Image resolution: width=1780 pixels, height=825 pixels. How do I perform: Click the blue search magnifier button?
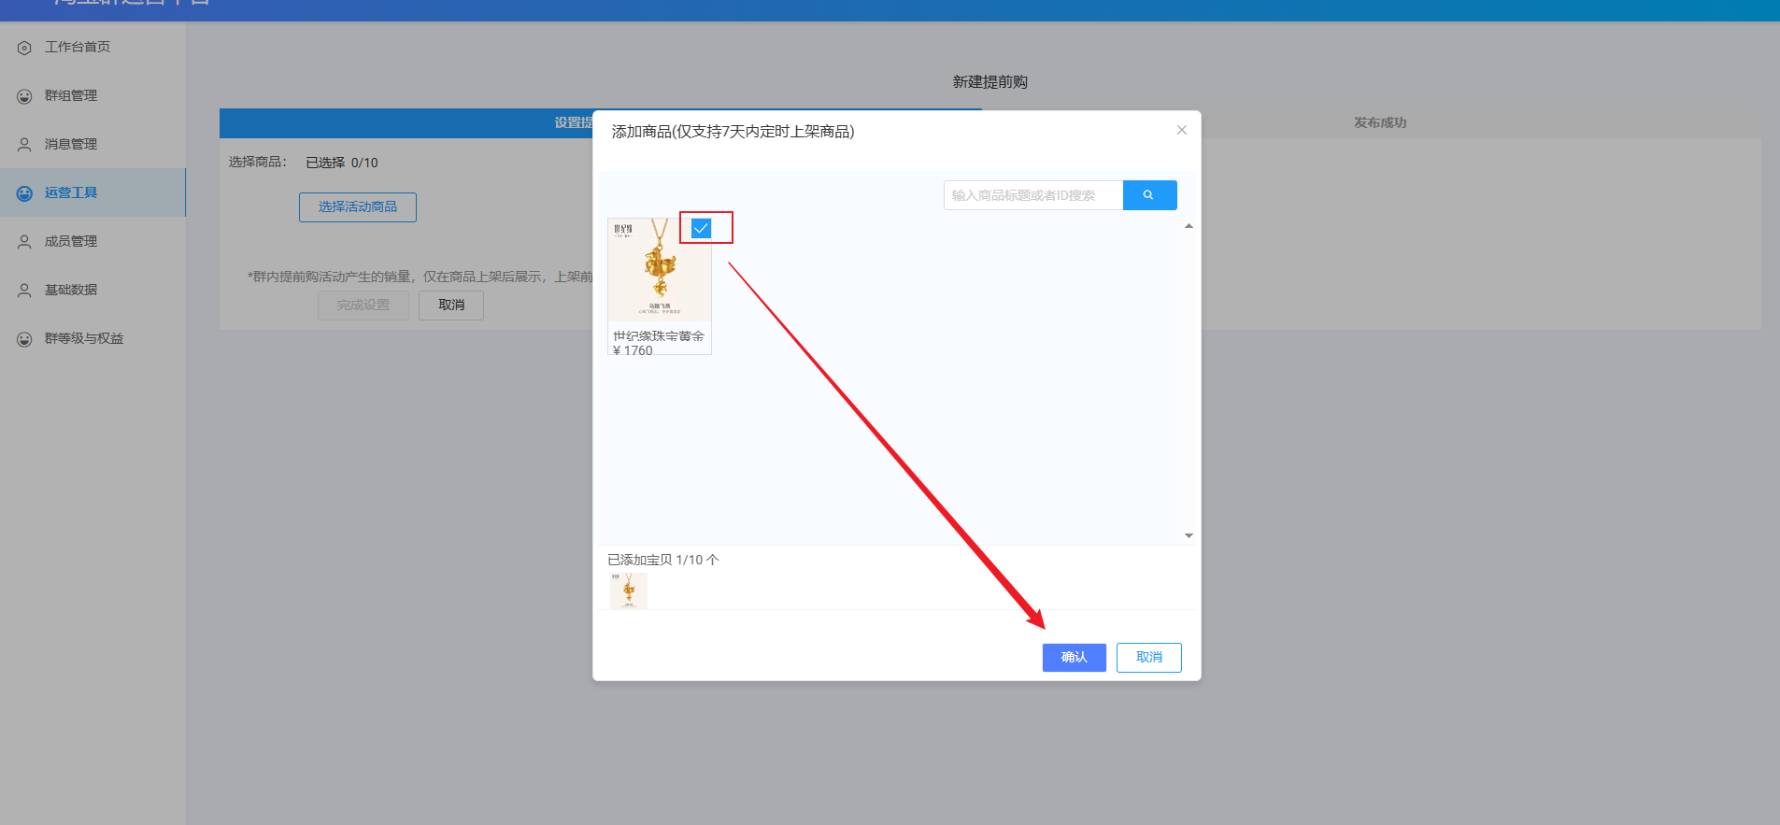coord(1149,195)
